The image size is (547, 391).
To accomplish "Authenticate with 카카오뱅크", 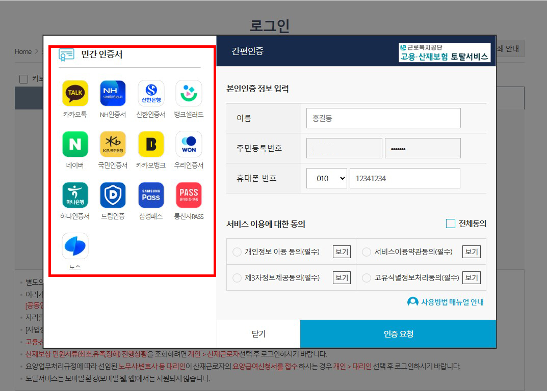I will 150,144.
